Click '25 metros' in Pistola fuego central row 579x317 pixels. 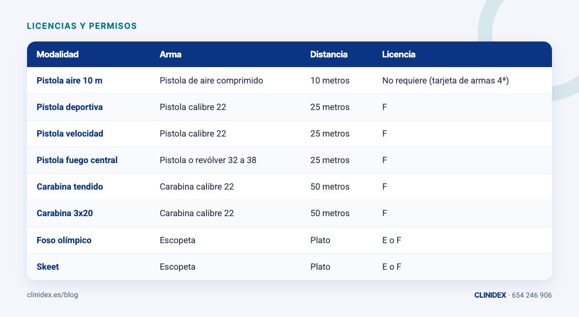(x=330, y=160)
